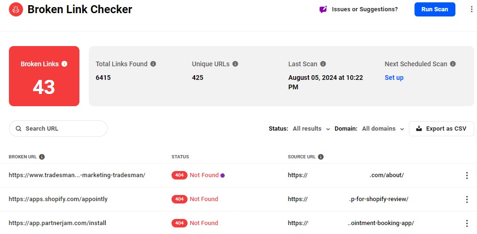Click the Export as CSV button
The image size is (477, 234).
(x=441, y=129)
